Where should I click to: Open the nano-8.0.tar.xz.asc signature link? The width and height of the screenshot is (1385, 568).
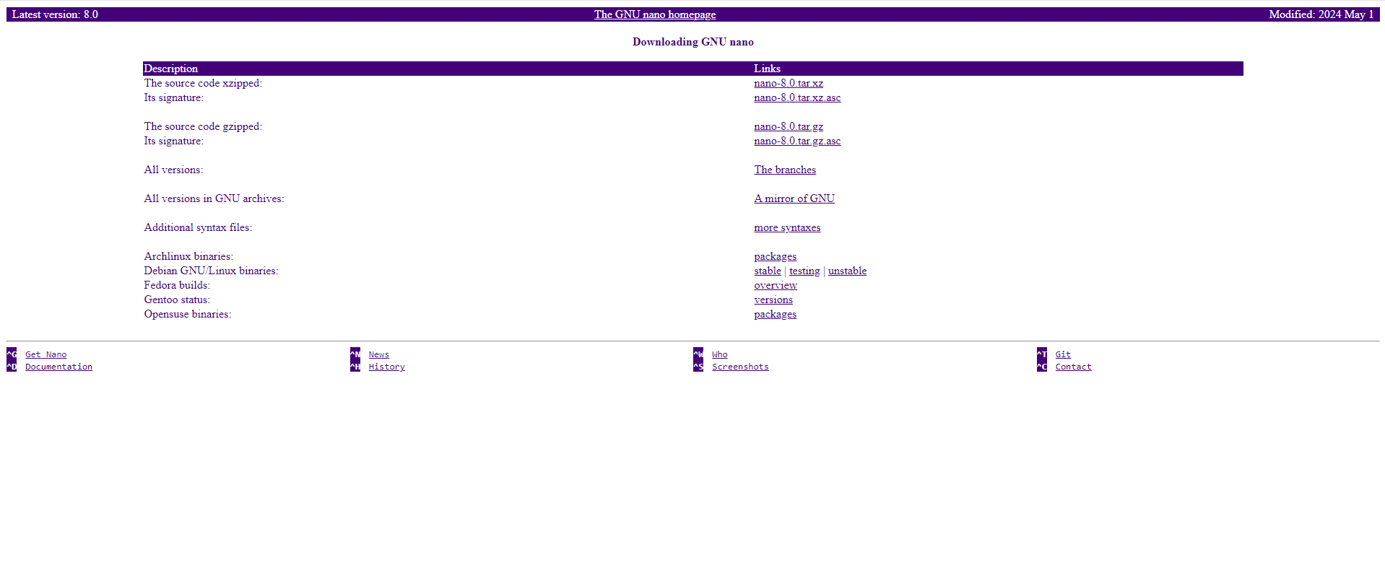click(797, 97)
